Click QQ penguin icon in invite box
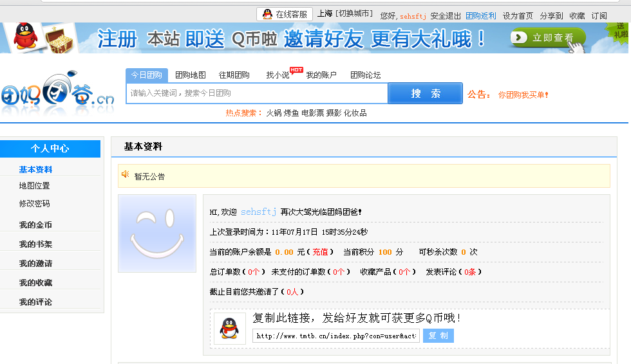 229,328
